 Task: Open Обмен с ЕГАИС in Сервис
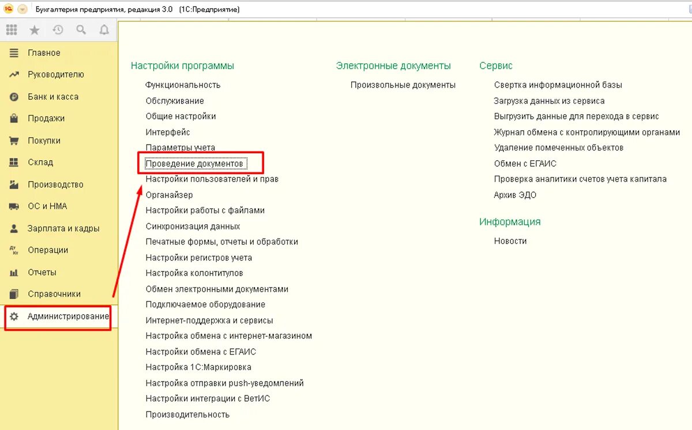pos(525,164)
